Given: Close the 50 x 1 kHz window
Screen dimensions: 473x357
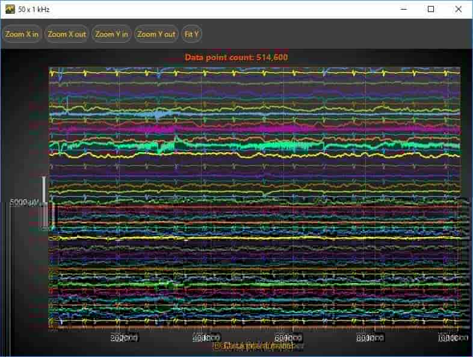Looking at the screenshot, I should pos(458,9).
